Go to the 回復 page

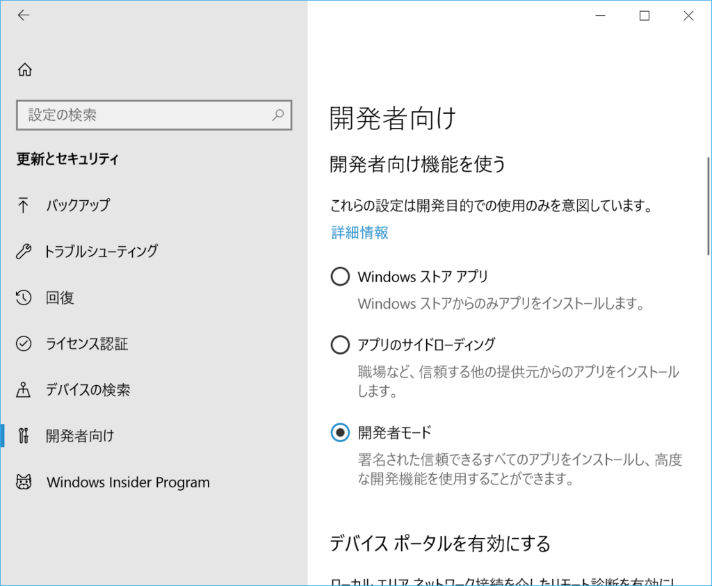154,298
